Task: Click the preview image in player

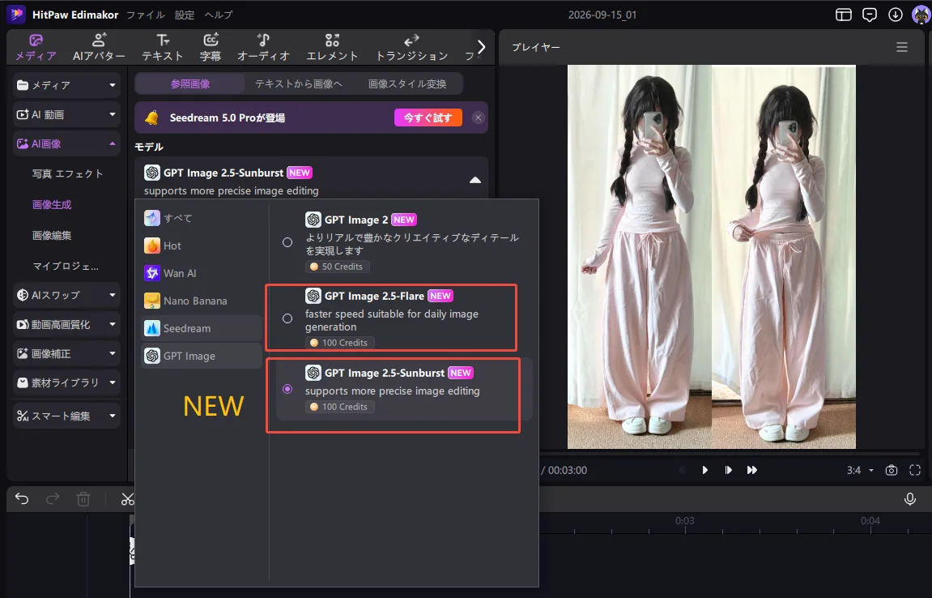Action: point(712,256)
